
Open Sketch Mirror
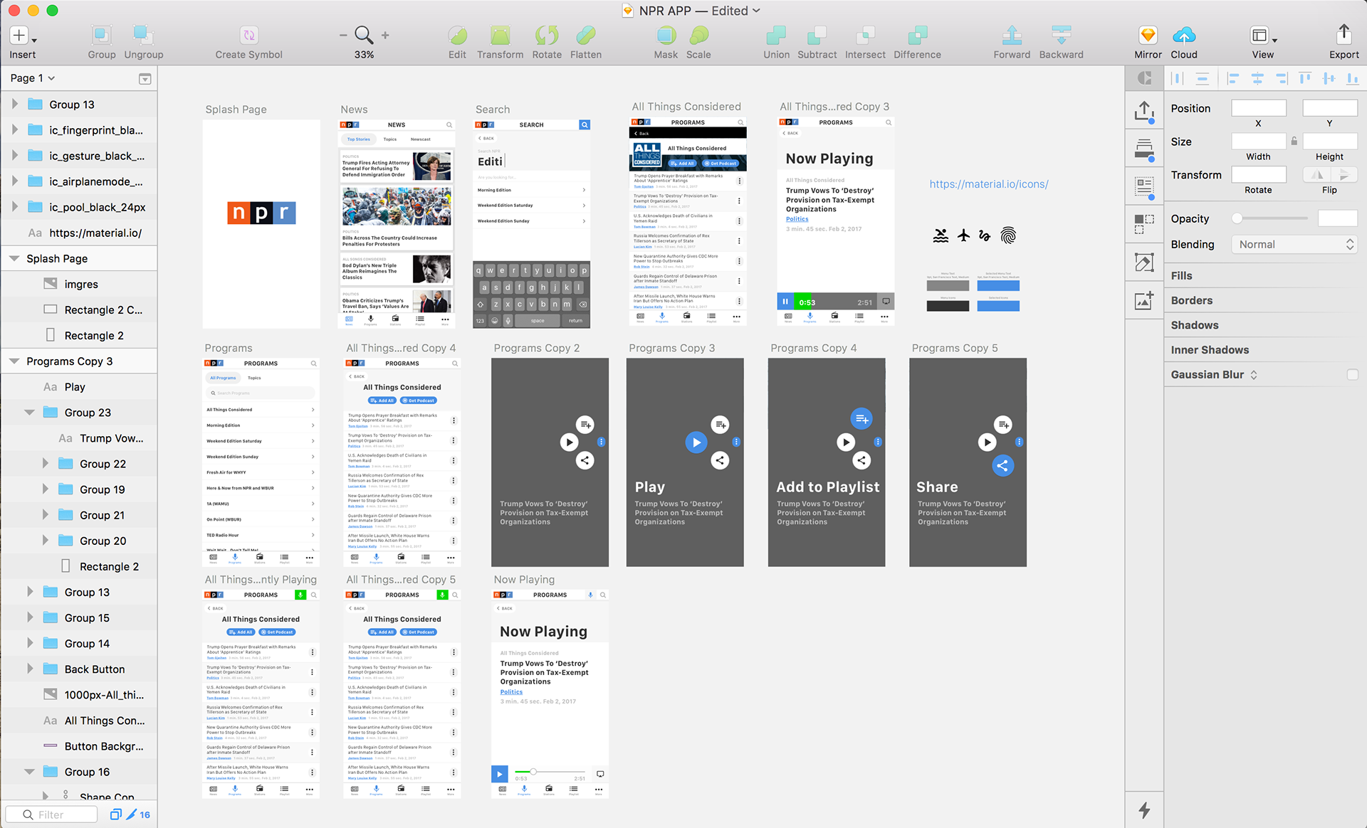click(1148, 36)
